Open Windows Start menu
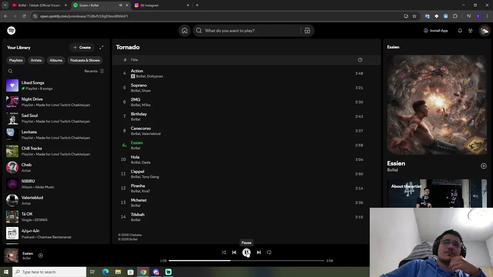Image resolution: width=493 pixels, height=277 pixels. coord(6,272)
